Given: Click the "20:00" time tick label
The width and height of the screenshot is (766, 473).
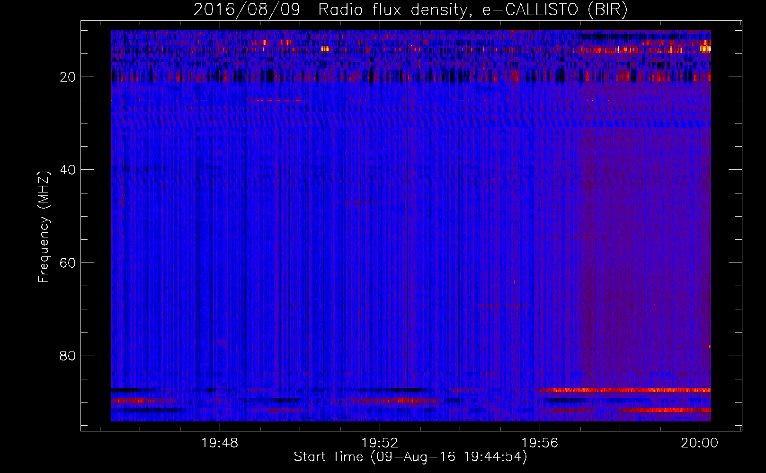Looking at the screenshot, I should (x=699, y=443).
